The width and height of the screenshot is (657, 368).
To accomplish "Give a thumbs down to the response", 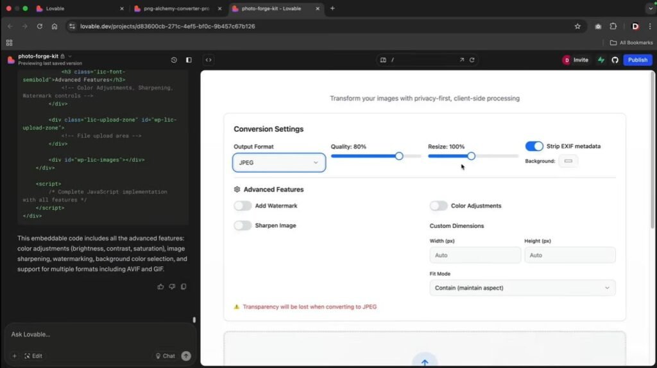I will (172, 287).
